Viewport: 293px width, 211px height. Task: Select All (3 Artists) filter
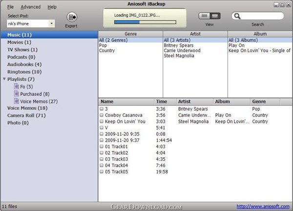tap(195, 40)
